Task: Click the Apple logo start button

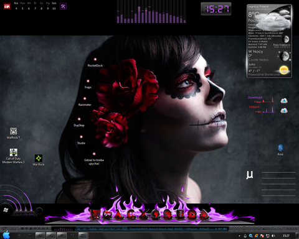Action: click(x=6, y=235)
